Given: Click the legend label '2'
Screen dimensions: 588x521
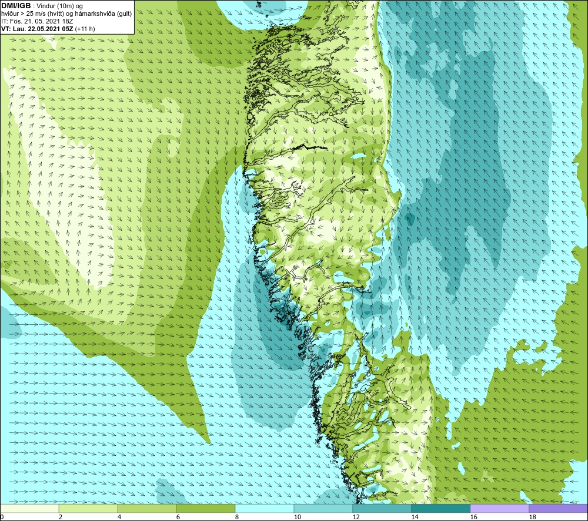Looking at the screenshot, I should pos(61,517).
